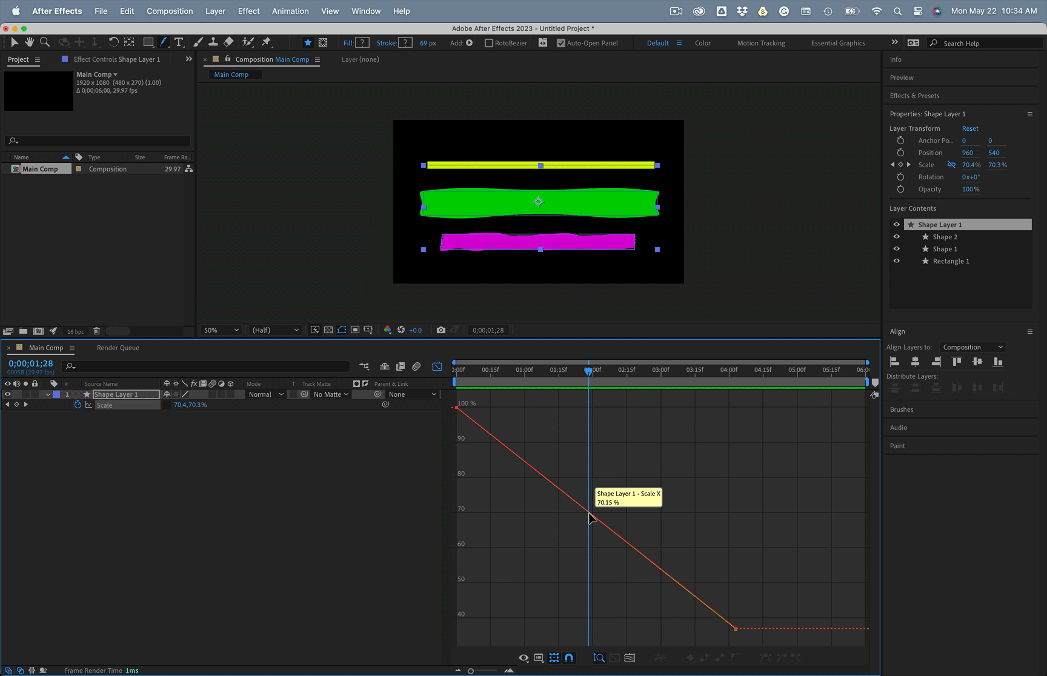The image size is (1047, 676).
Task: Toggle snapping magnet in graph editor
Action: 569,658
